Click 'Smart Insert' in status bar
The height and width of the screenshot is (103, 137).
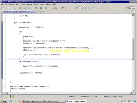(x=85, y=97)
